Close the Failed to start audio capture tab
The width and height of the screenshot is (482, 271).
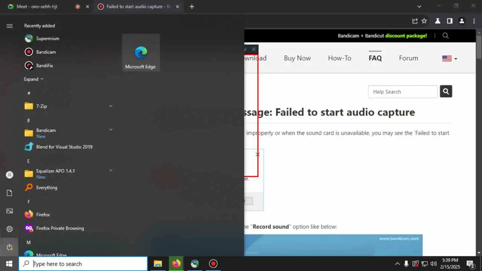coord(177,6)
